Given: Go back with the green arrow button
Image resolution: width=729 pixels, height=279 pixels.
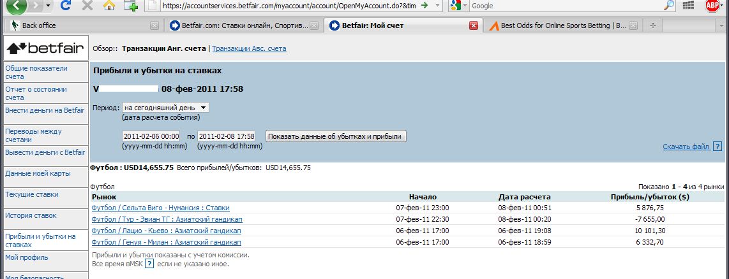Looking at the screenshot, I should coord(17,5).
